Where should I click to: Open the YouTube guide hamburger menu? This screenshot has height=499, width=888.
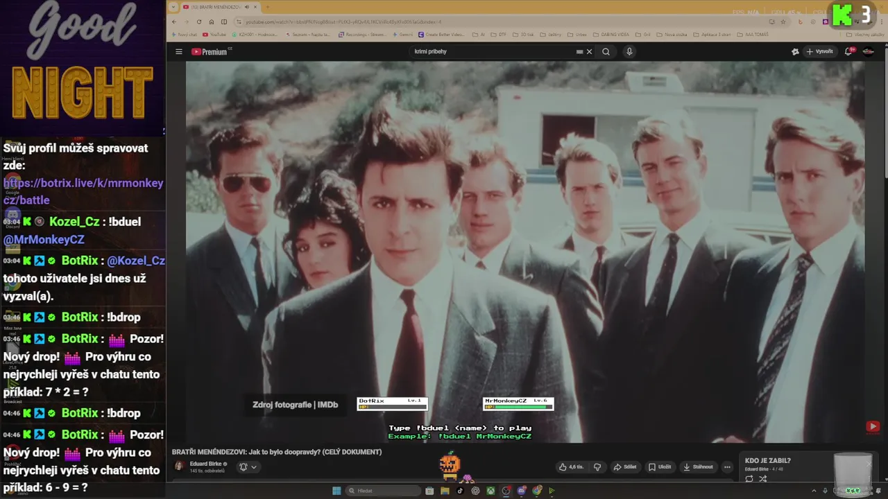pos(178,51)
